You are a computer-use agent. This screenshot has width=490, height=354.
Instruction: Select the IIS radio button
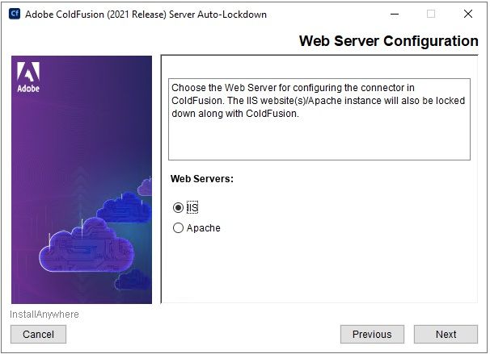178,207
